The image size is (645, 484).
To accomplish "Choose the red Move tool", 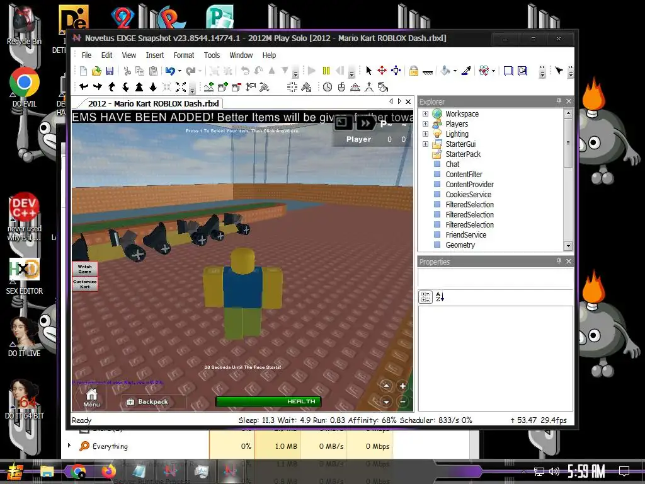I will pyautogui.click(x=382, y=71).
